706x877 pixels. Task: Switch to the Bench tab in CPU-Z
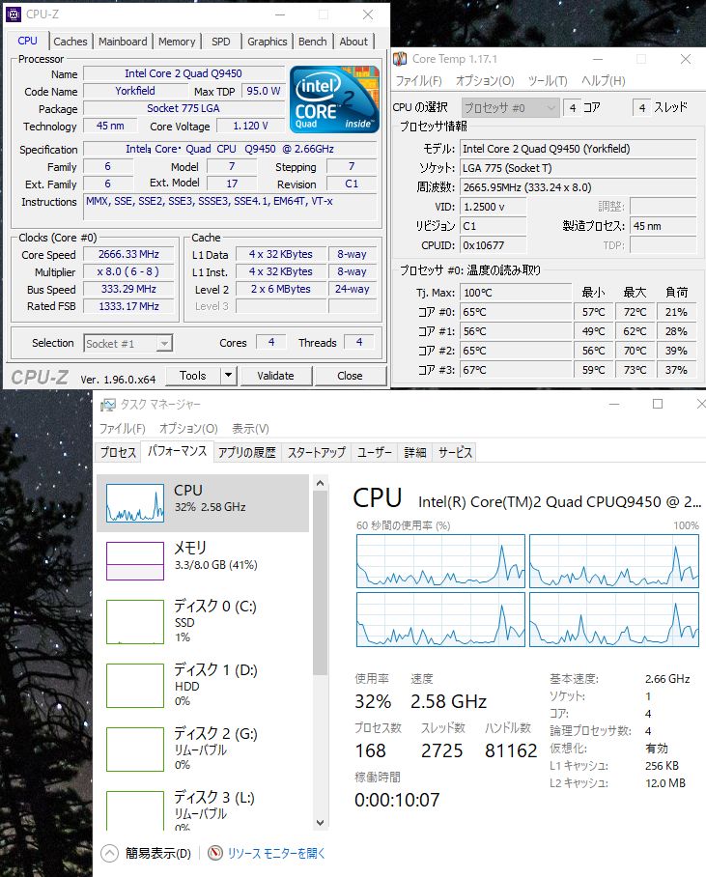[x=312, y=42]
